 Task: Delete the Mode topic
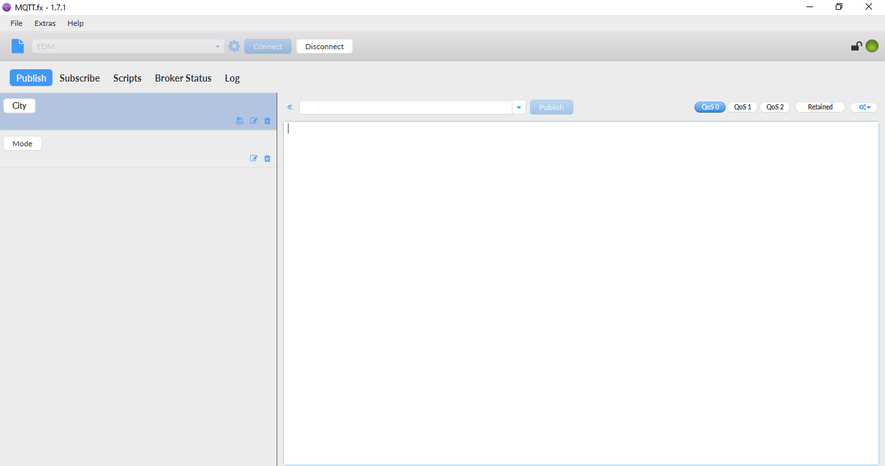click(x=267, y=158)
